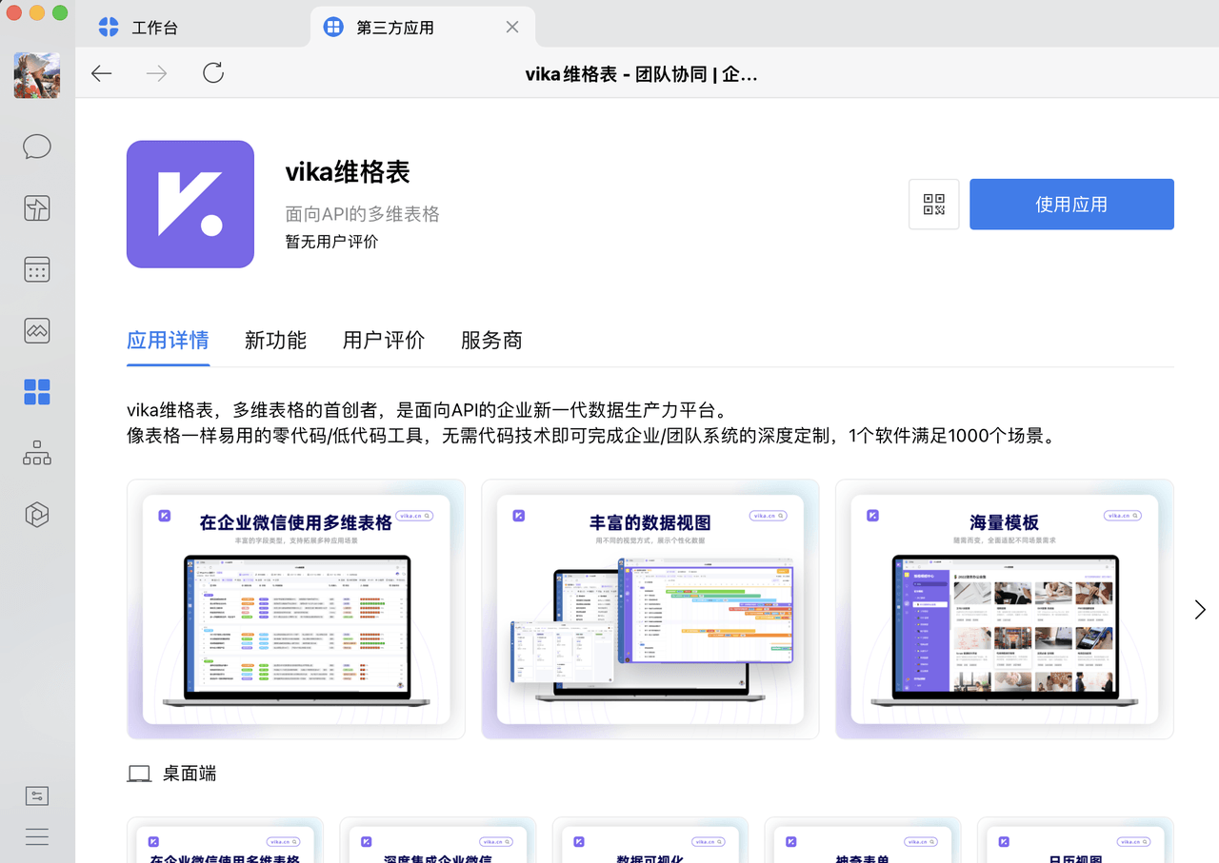Open the pinned documents sidebar icon

(x=37, y=208)
